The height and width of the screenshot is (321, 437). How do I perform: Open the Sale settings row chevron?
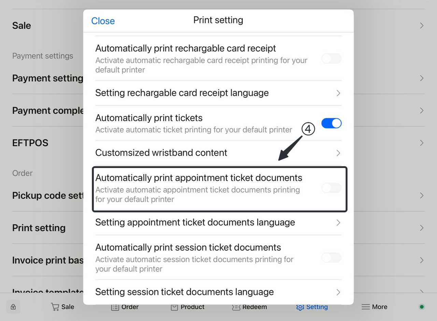[x=422, y=26]
